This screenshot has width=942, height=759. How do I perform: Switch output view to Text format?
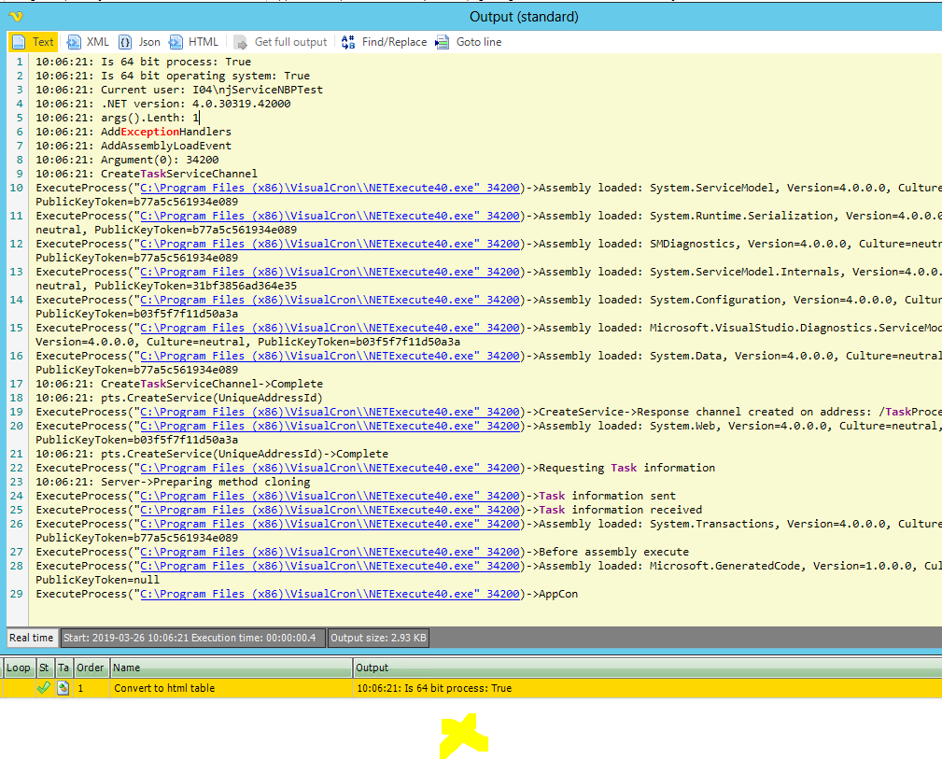[34, 42]
